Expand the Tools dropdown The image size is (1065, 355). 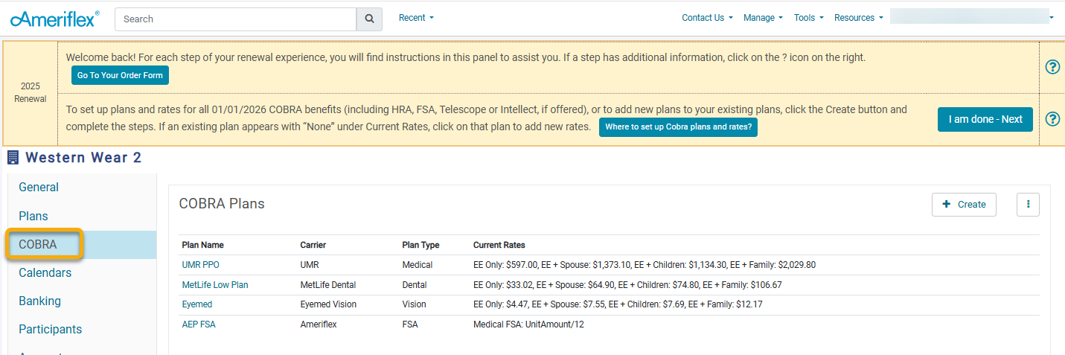coord(808,18)
